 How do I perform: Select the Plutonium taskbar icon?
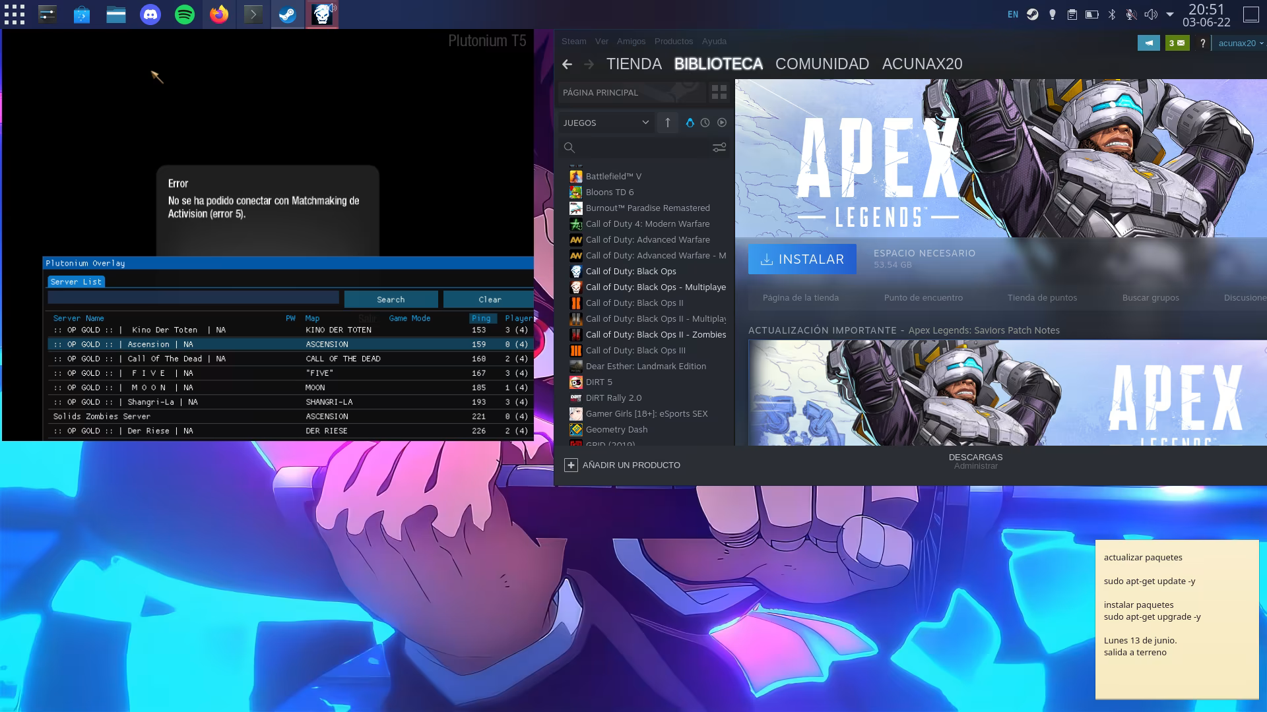click(322, 15)
